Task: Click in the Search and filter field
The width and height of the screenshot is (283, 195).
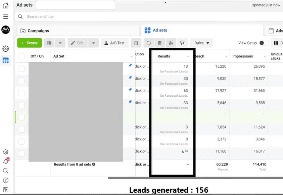Action: tap(149, 16)
